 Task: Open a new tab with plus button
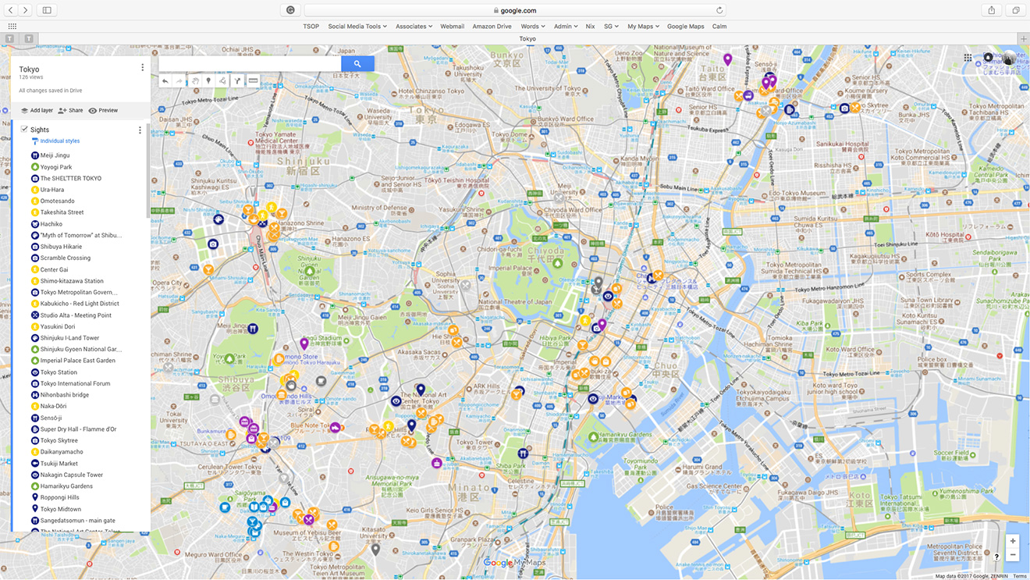[1024, 38]
